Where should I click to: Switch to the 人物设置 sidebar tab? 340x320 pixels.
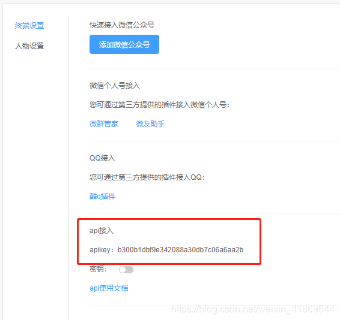(x=29, y=46)
